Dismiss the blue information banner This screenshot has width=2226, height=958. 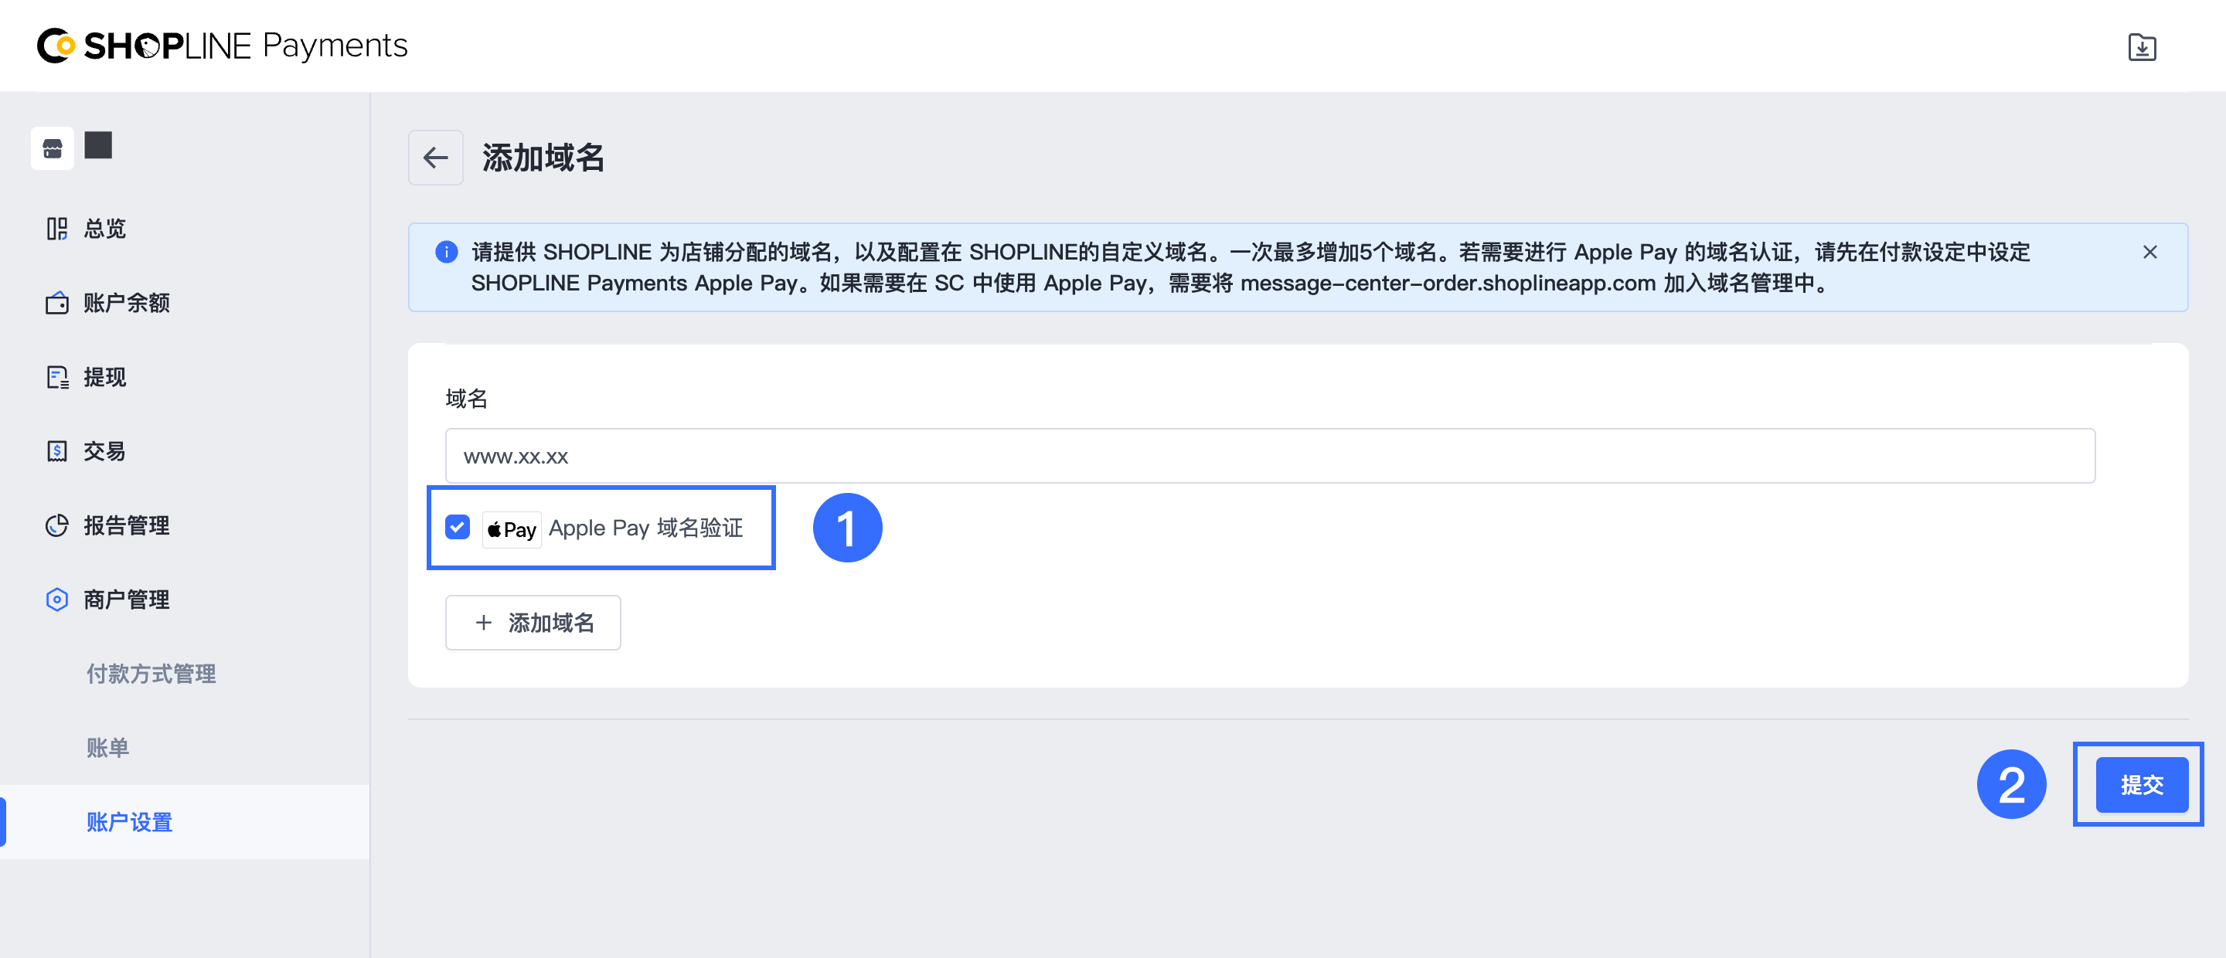2150,252
